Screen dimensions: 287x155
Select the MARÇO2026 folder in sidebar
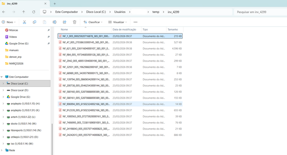(x=16, y=63)
